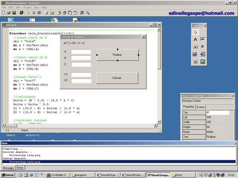Click the Calcular button on form

click(117, 78)
